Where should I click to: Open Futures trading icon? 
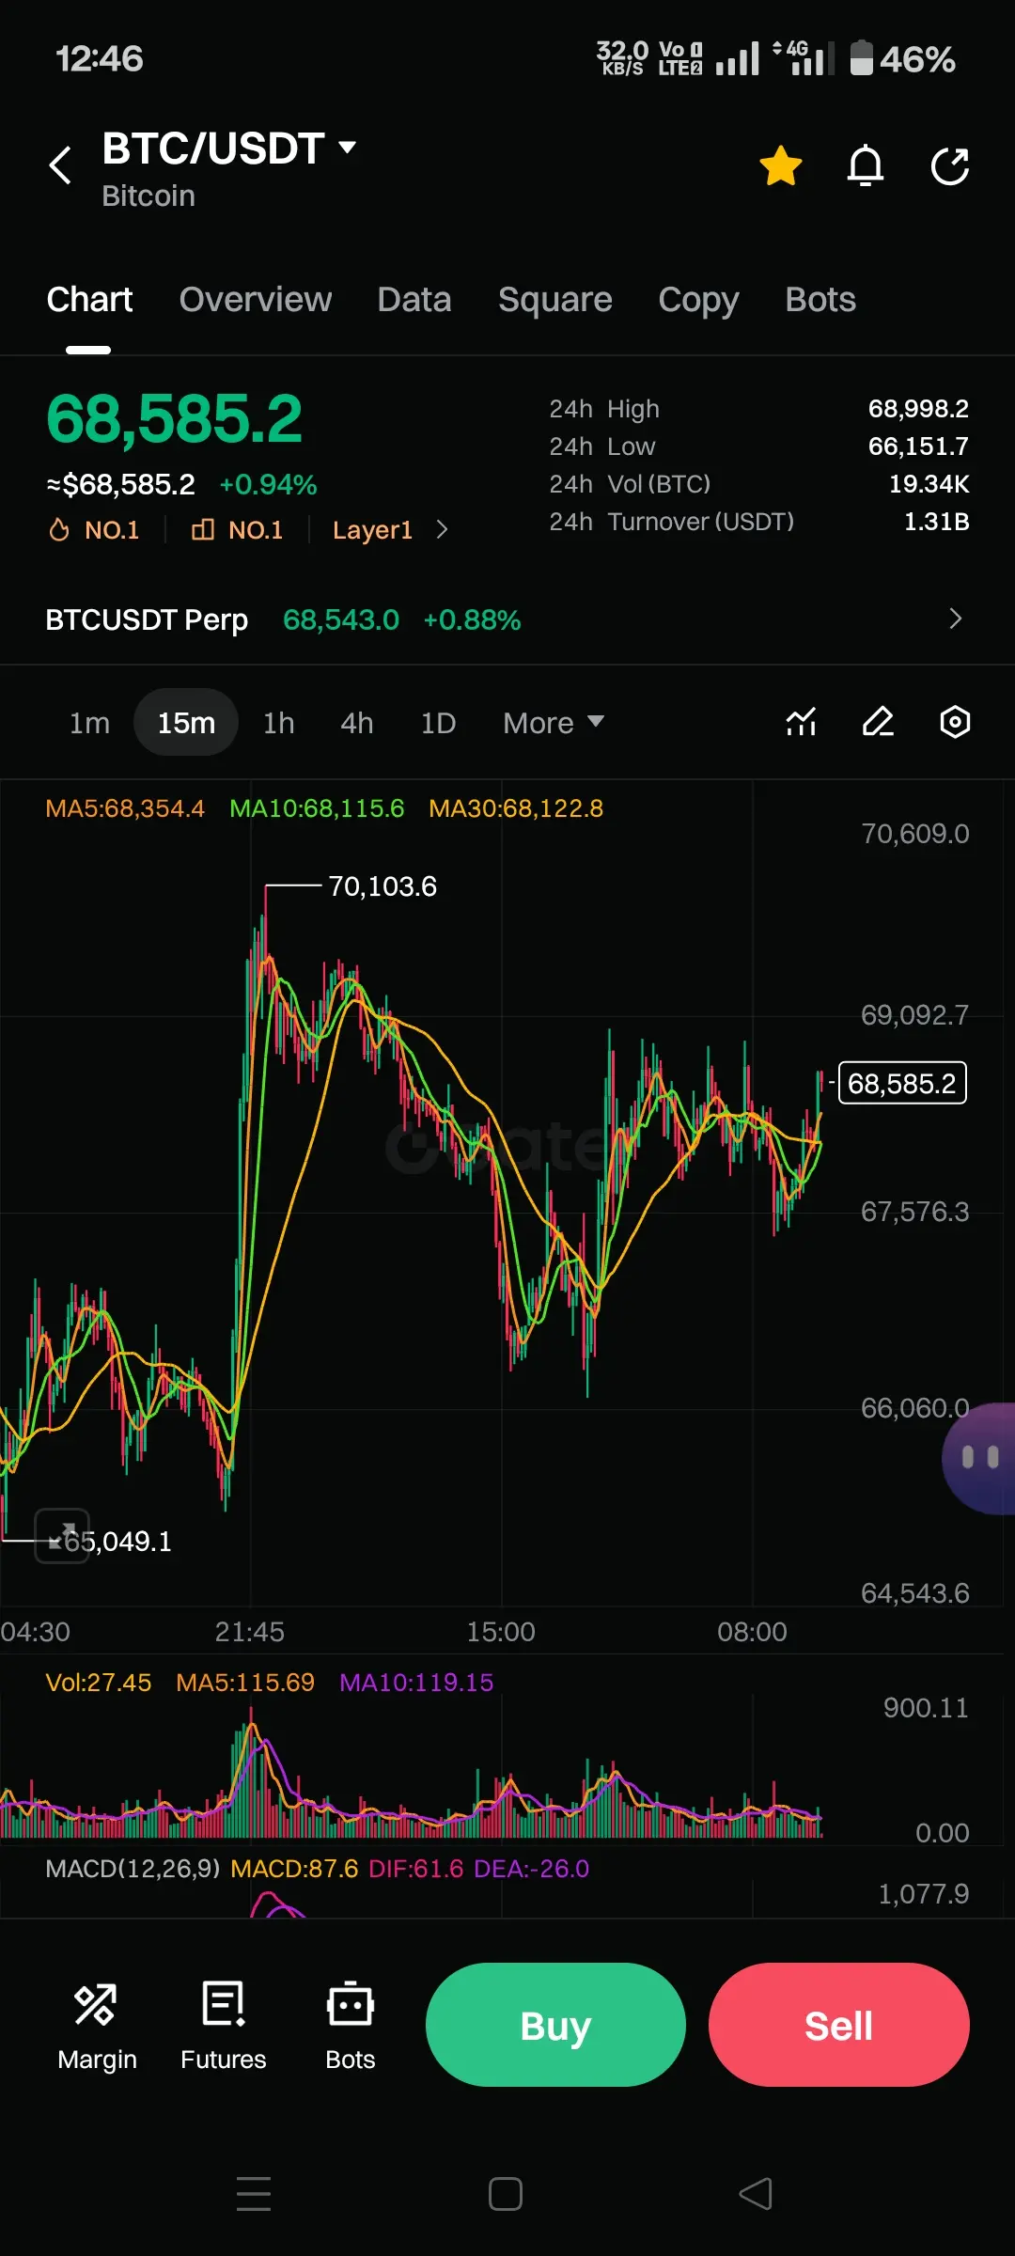(224, 2025)
